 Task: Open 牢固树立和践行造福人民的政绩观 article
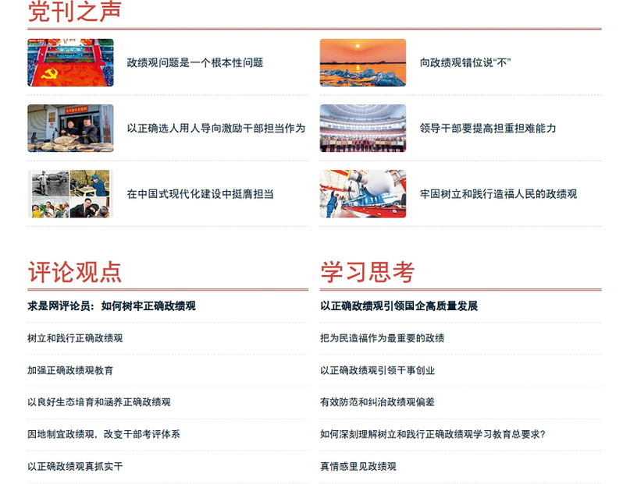pyautogui.click(x=498, y=194)
